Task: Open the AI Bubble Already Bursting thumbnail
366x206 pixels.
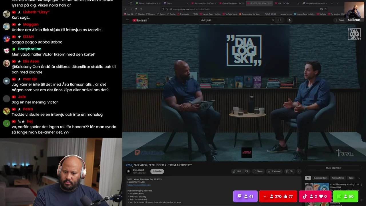Action: [317, 190]
